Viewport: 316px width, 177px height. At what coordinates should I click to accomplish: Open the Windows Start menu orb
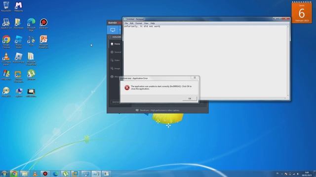tap(4, 174)
